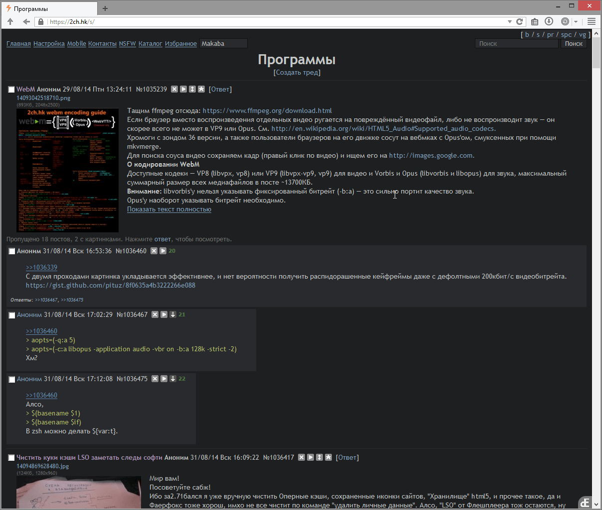602x510 pixels.
Task: Open the 'Каталог' navigation item
Action: point(150,44)
